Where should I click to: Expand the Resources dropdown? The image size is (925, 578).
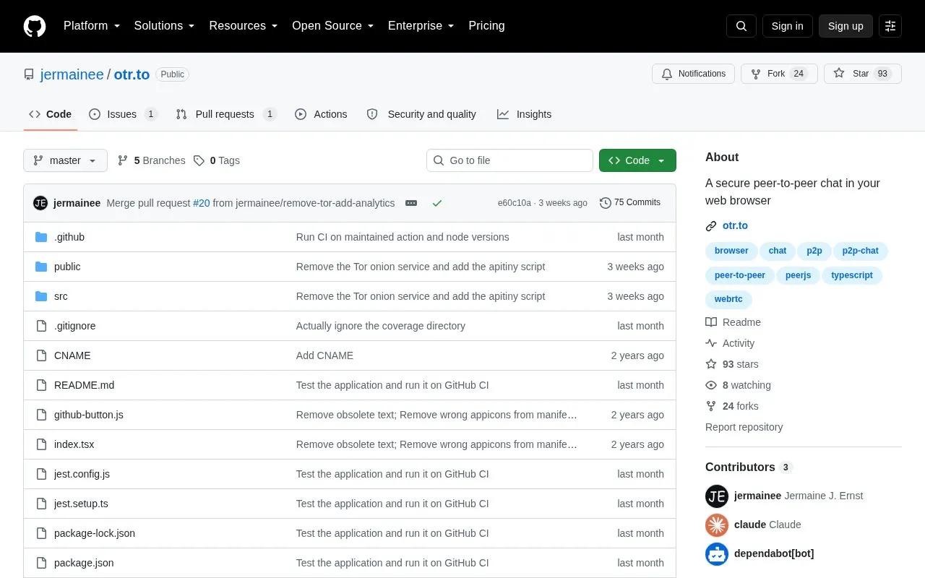(x=244, y=26)
